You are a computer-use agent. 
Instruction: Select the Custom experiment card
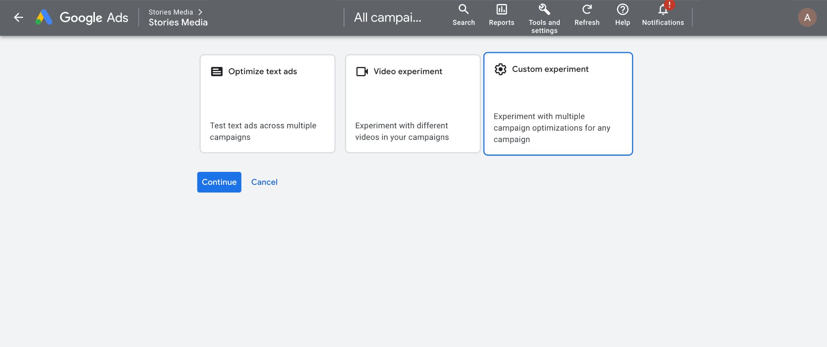(558, 104)
